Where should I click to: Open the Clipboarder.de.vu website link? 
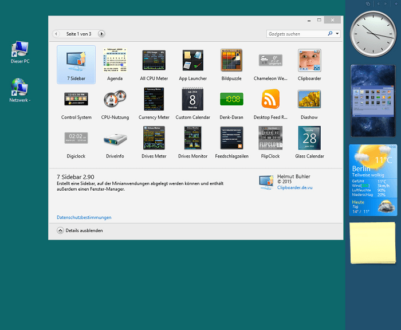tap(296, 187)
